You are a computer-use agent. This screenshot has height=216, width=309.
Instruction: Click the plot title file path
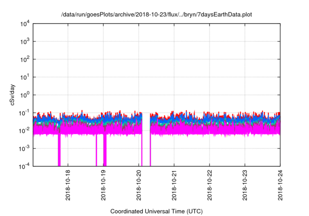tap(156, 14)
